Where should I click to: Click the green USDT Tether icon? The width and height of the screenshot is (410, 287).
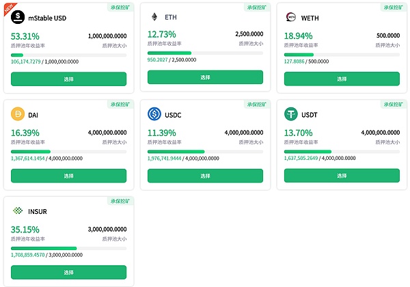[291, 114]
